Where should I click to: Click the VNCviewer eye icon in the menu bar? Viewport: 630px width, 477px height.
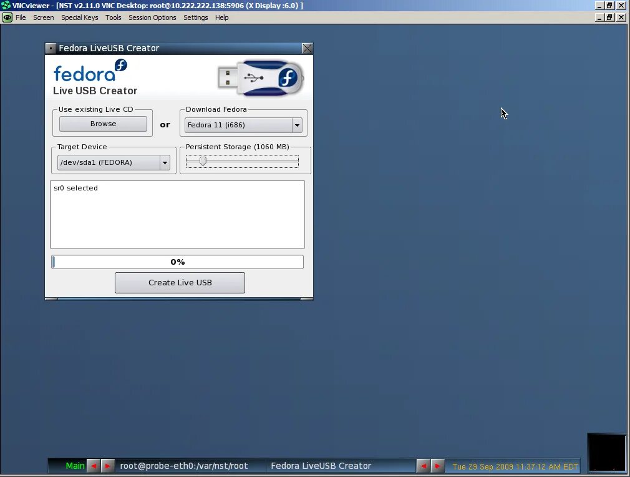[7, 17]
